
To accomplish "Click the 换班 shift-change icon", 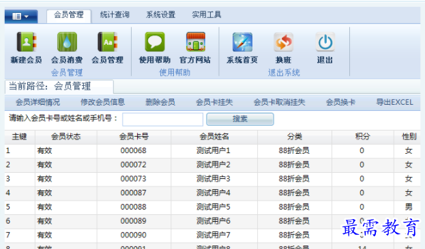I will [283, 42].
